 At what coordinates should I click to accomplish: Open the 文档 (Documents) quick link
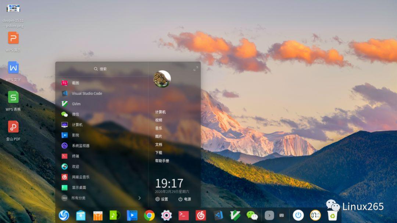[x=160, y=144]
